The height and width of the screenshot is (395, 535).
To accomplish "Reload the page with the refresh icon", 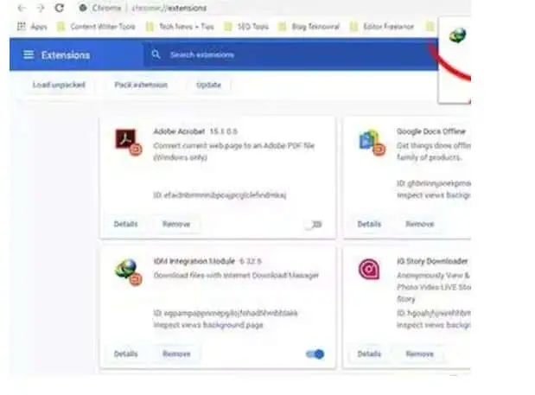I will click(60, 8).
